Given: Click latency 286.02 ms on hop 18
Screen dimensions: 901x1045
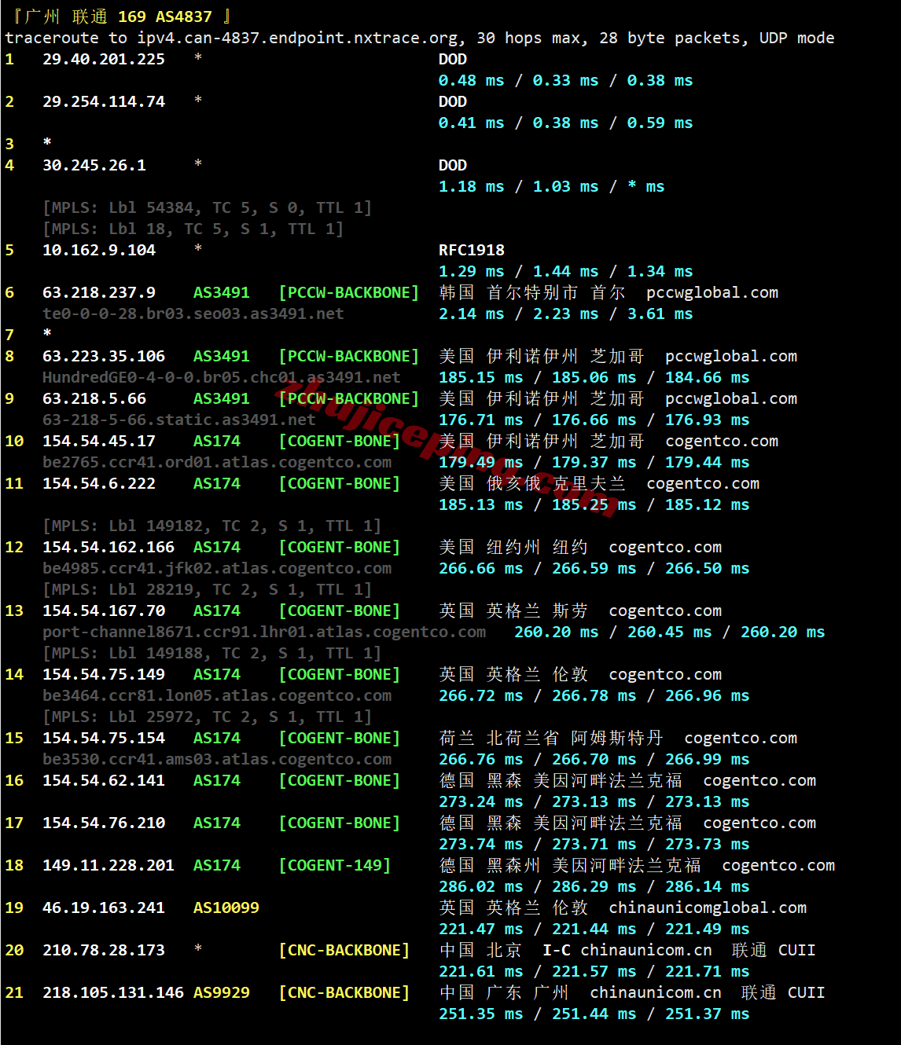Looking at the screenshot, I should click(480, 886).
